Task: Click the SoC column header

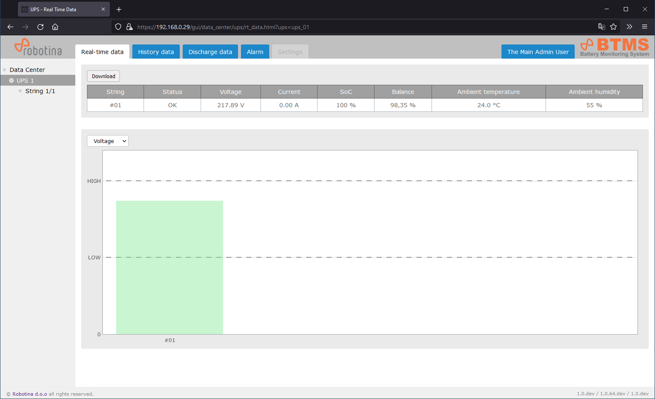Action: tap(346, 92)
